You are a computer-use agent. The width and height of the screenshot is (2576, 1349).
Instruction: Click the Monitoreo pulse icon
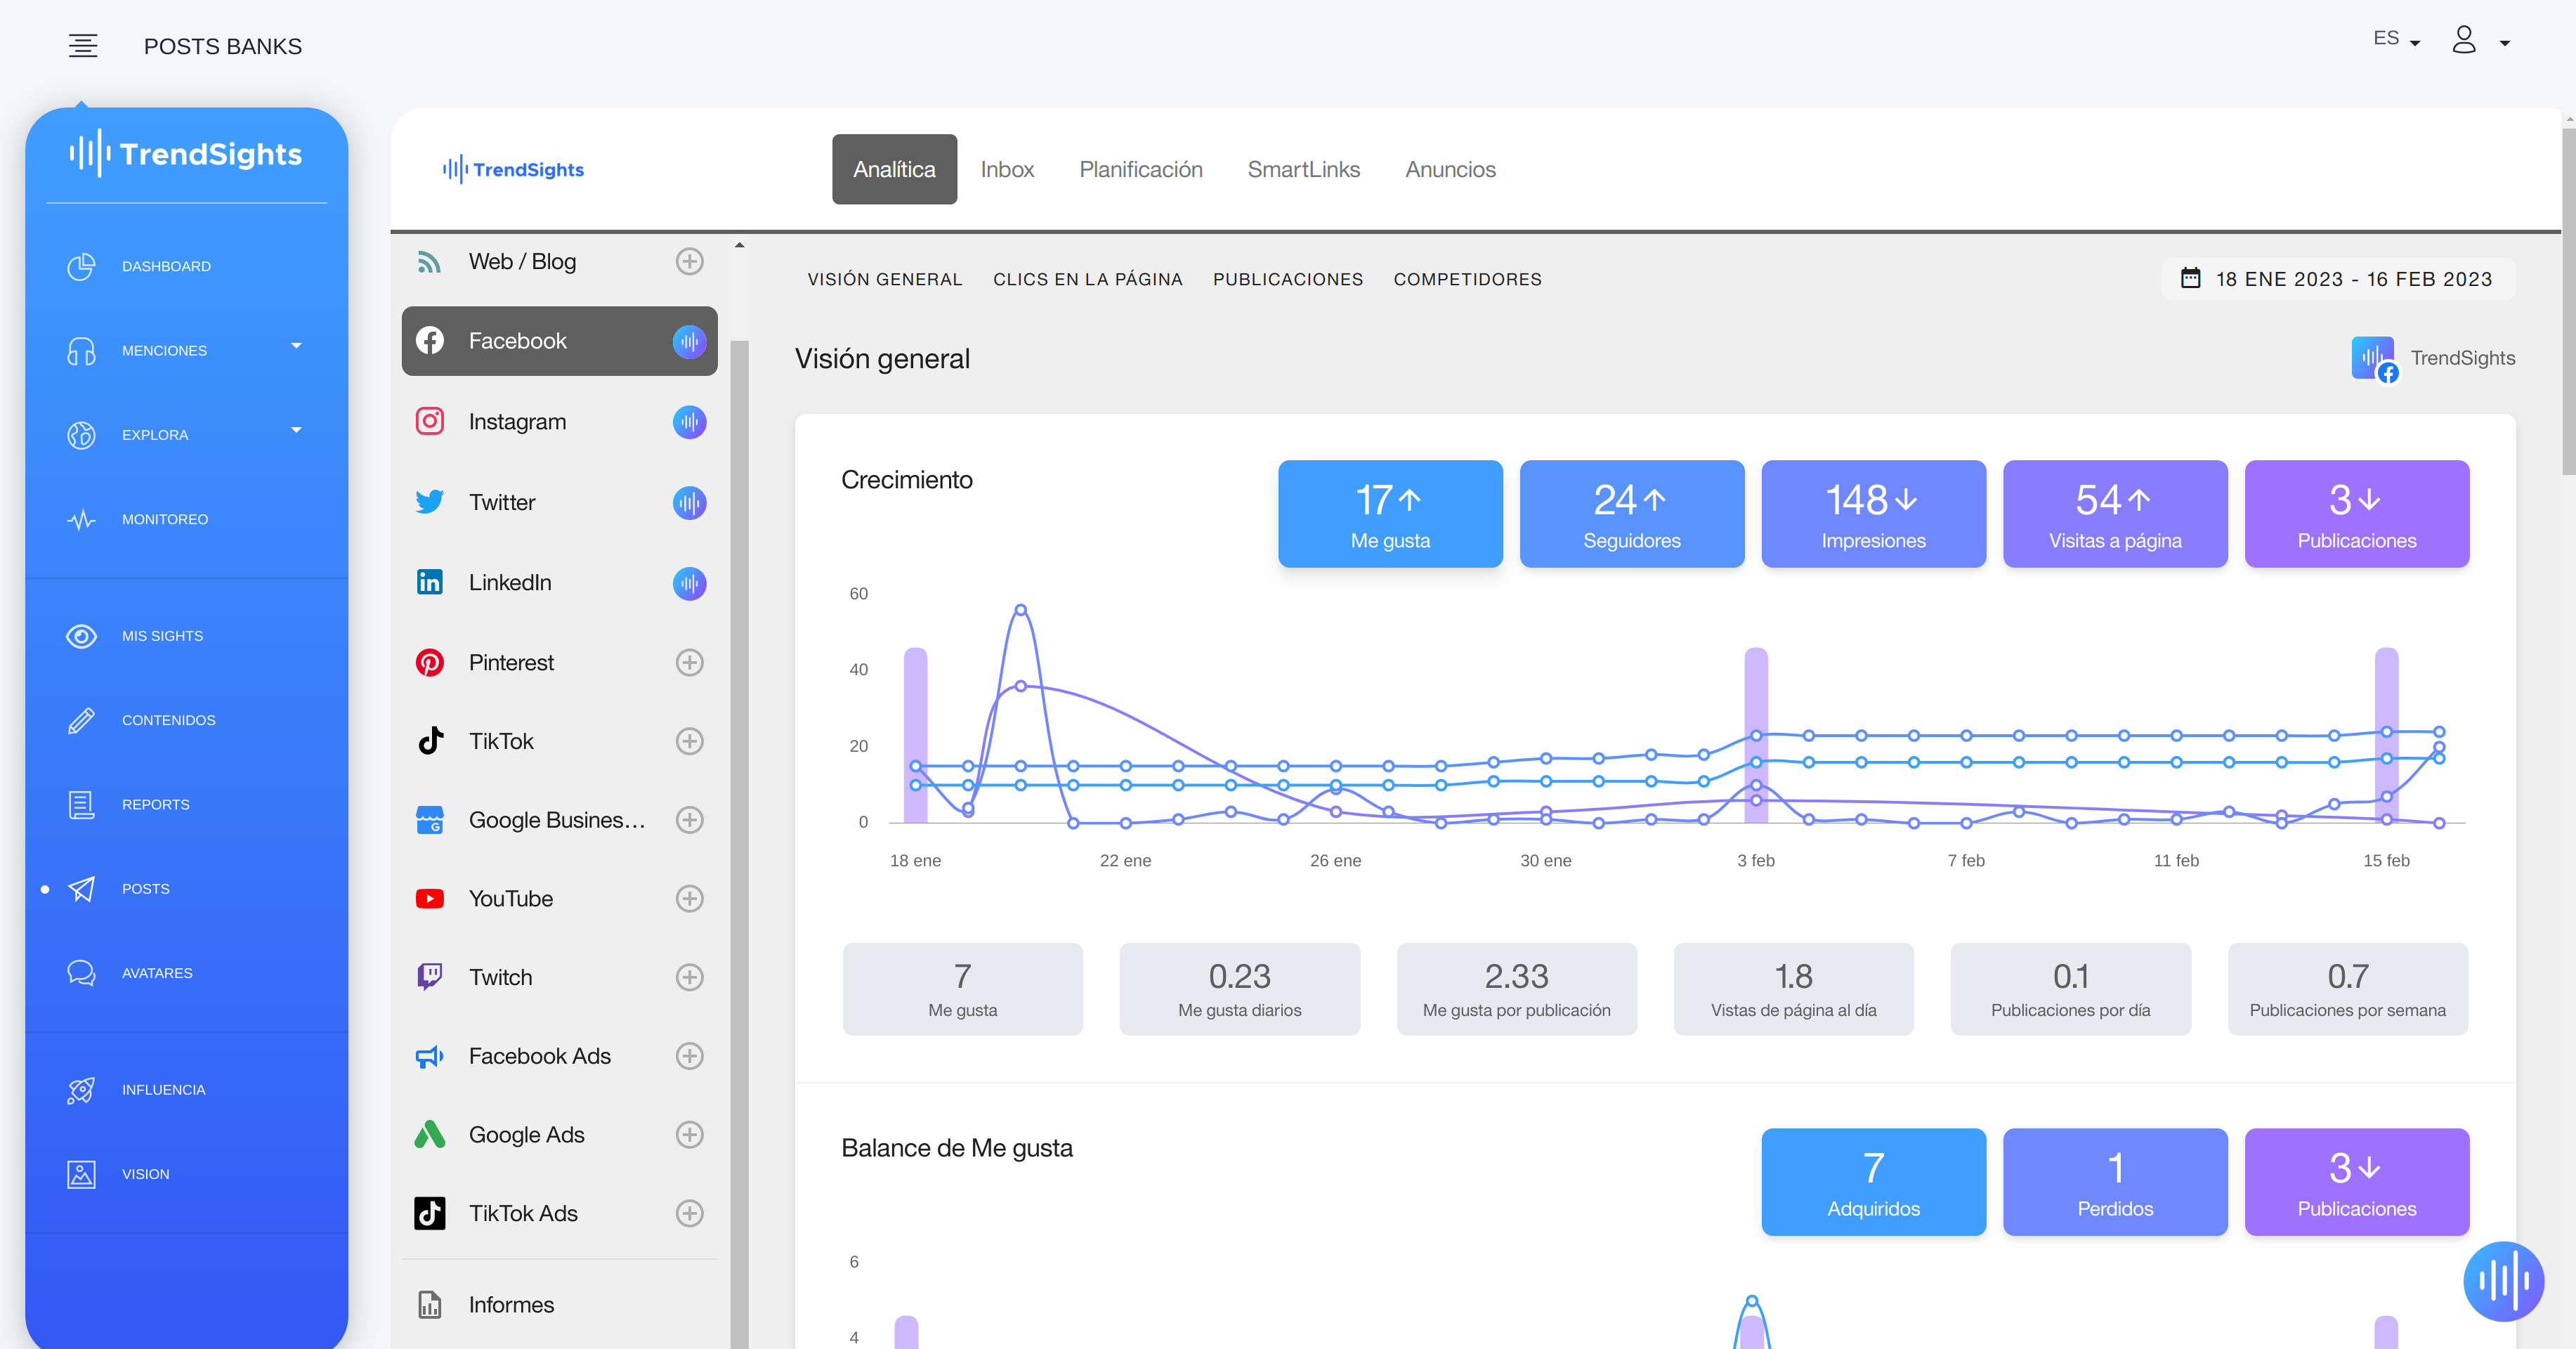(x=81, y=519)
